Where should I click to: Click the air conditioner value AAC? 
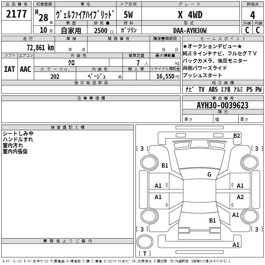(26, 69)
